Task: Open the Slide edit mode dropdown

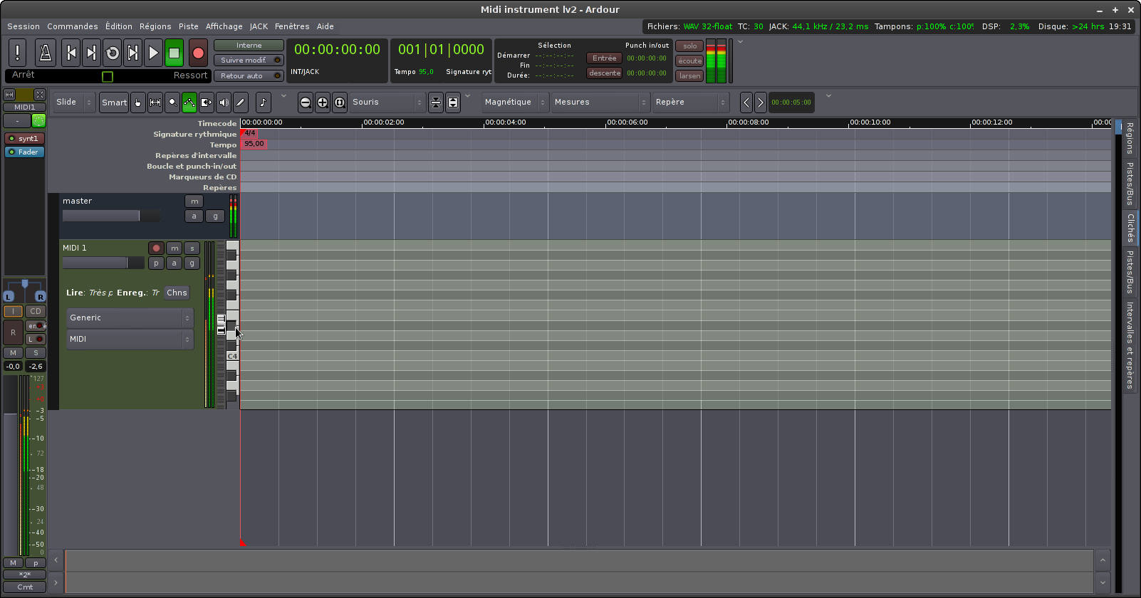Action: click(75, 103)
